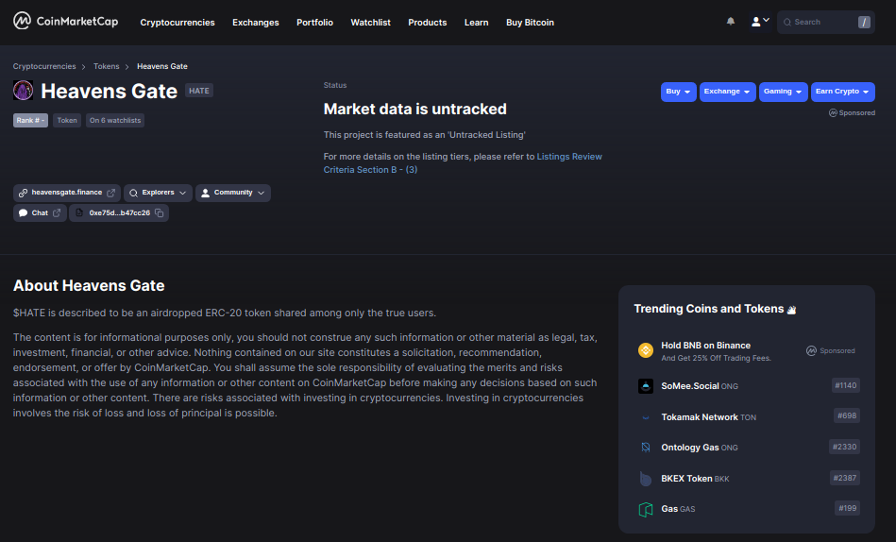Viewport: 896px width, 542px height.
Task: Open heavensgate.finance website link
Action: click(67, 193)
